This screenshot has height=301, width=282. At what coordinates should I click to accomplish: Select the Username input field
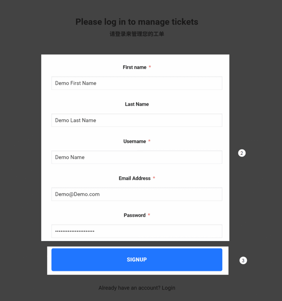tap(137, 157)
